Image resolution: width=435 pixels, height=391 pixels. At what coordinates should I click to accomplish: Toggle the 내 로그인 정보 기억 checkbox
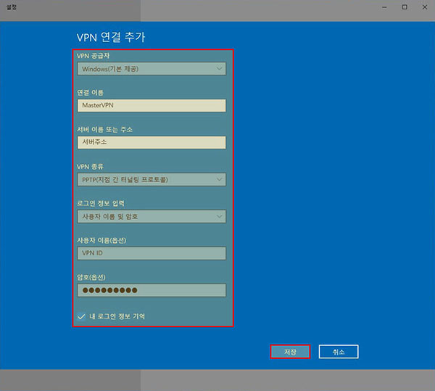pyautogui.click(x=81, y=316)
